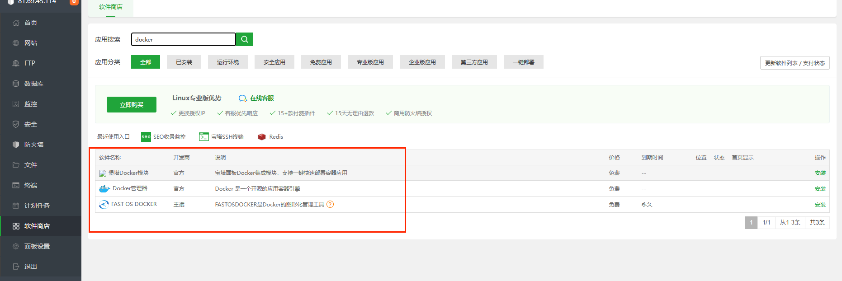Click the 堡塔Docker模块 software name
842x281 pixels.
(x=128, y=173)
